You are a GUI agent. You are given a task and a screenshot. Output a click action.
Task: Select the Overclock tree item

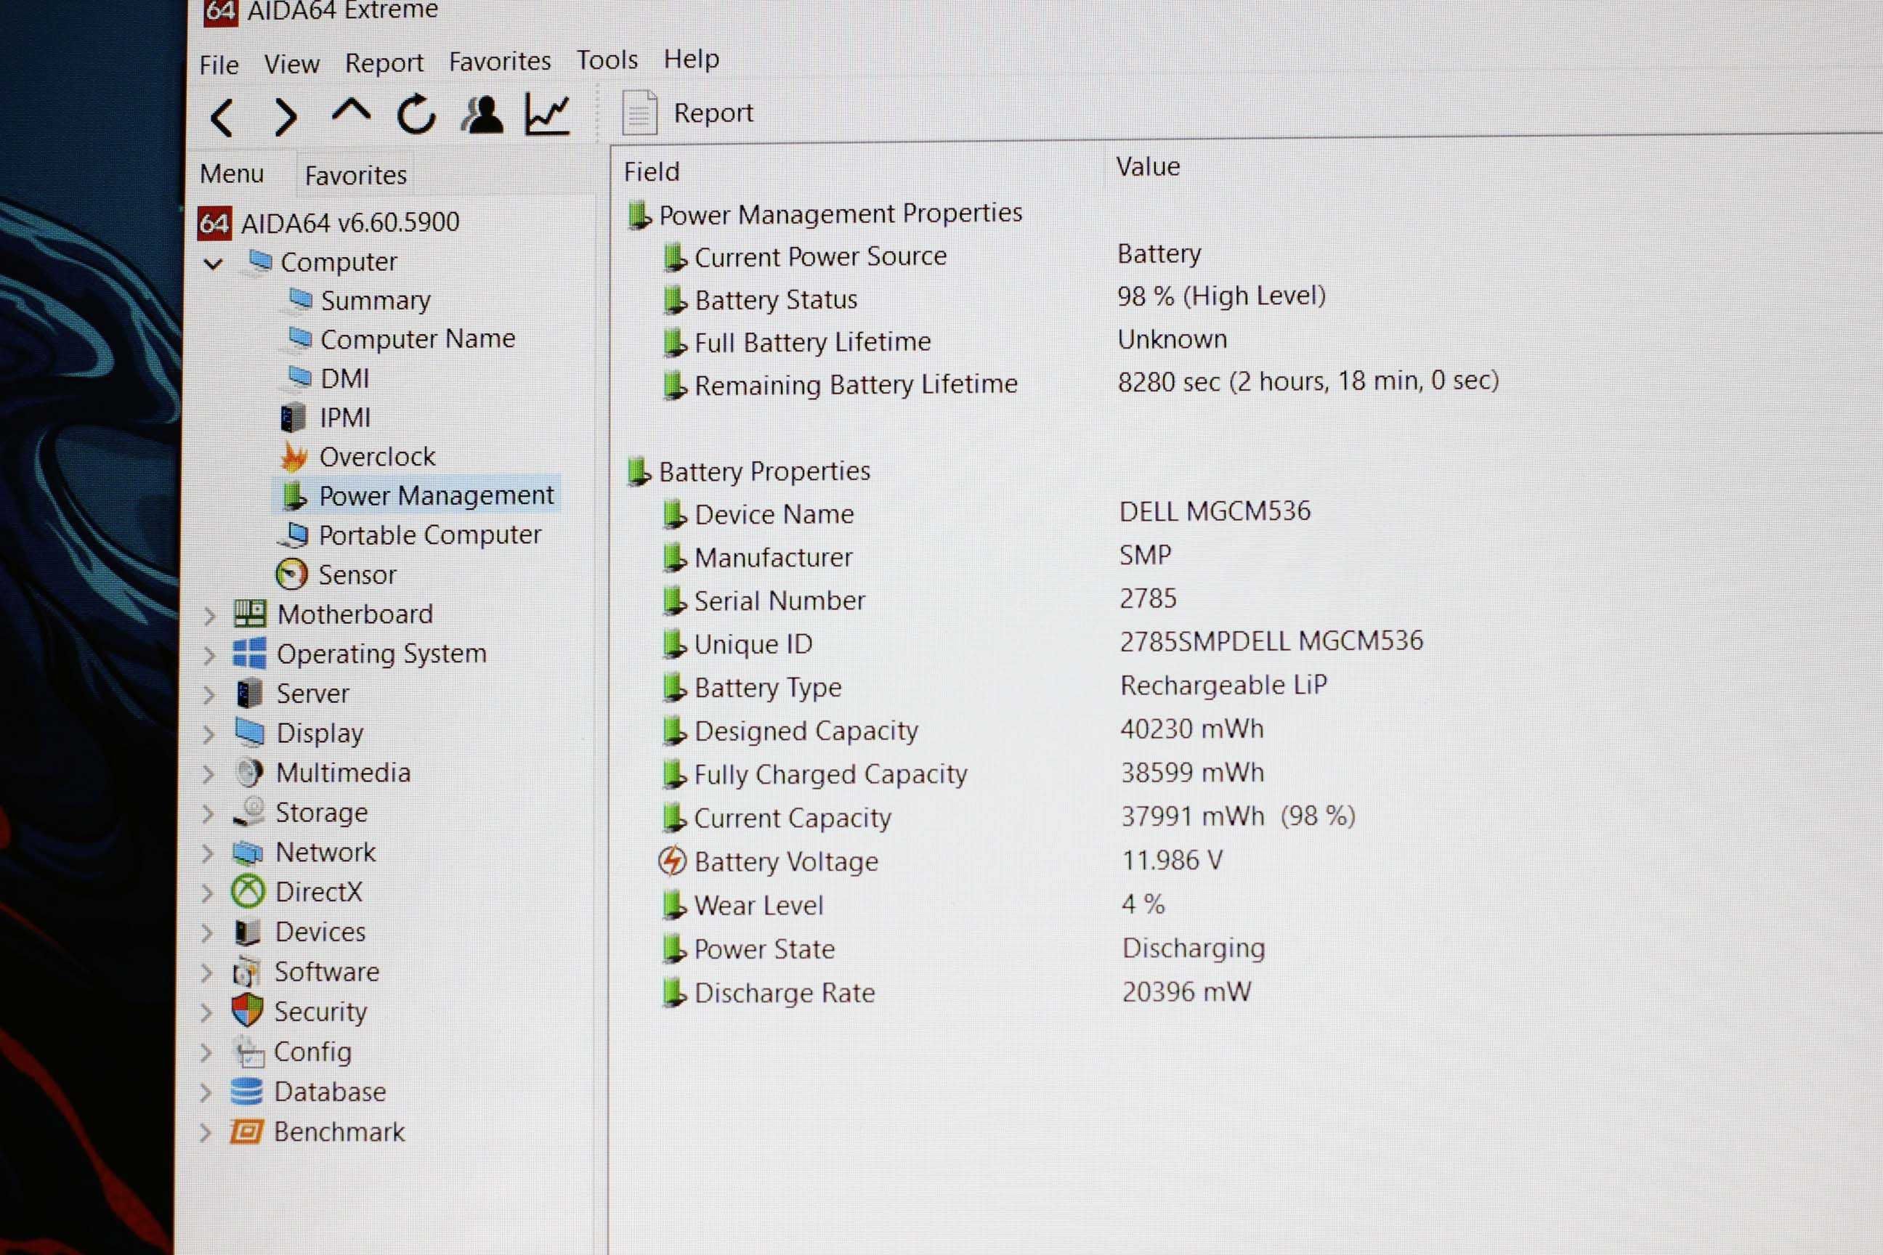[358, 456]
